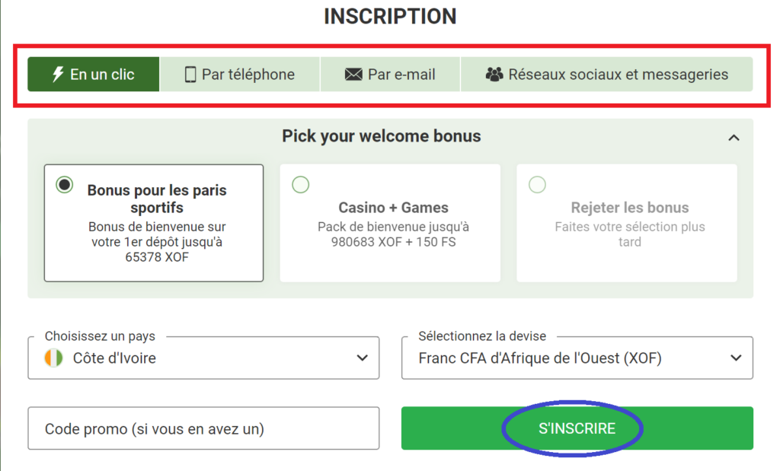Collapse the Pick your welcome bonus section
This screenshot has width=780, height=471.
click(x=734, y=138)
